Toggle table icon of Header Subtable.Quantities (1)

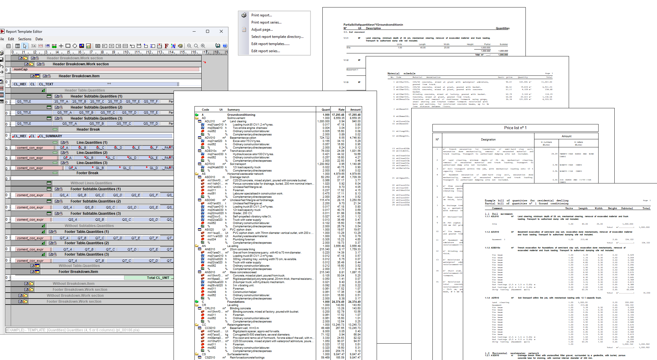point(49,96)
